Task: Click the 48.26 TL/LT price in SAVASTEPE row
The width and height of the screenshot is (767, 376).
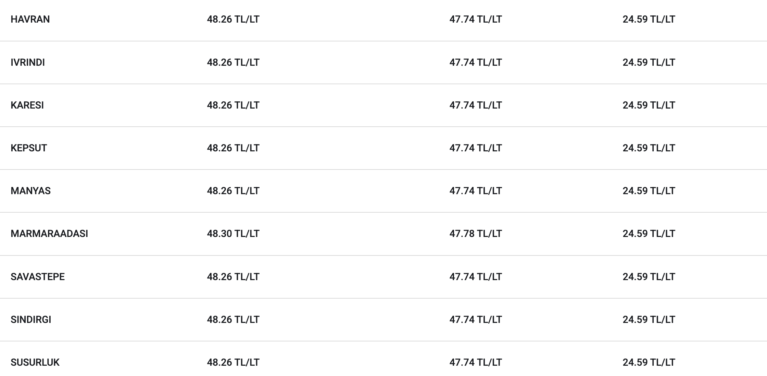Action: tap(233, 277)
